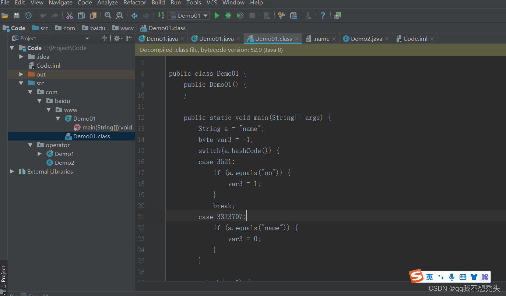Click the Forward navigation arrow
Viewport: 506px width, 296px height.
click(x=146, y=15)
